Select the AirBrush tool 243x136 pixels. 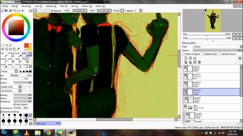coord(11,55)
